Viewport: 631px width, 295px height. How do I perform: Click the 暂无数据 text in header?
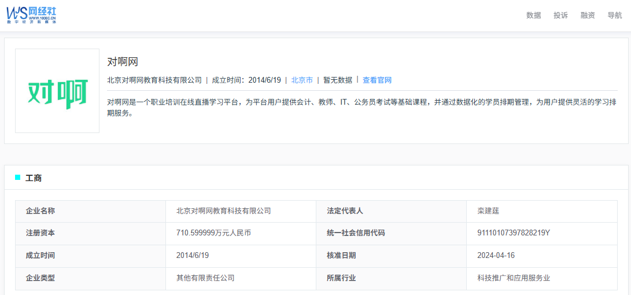coord(338,80)
